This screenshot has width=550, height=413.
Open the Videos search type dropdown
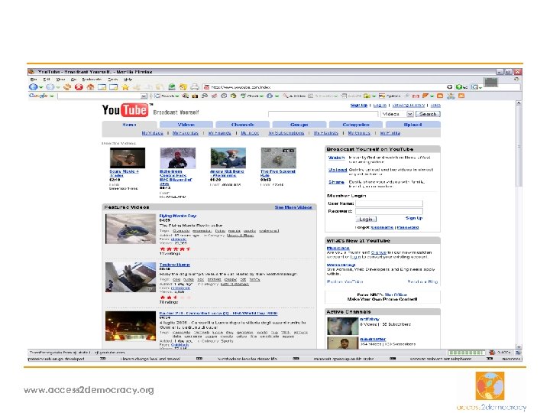click(x=409, y=114)
